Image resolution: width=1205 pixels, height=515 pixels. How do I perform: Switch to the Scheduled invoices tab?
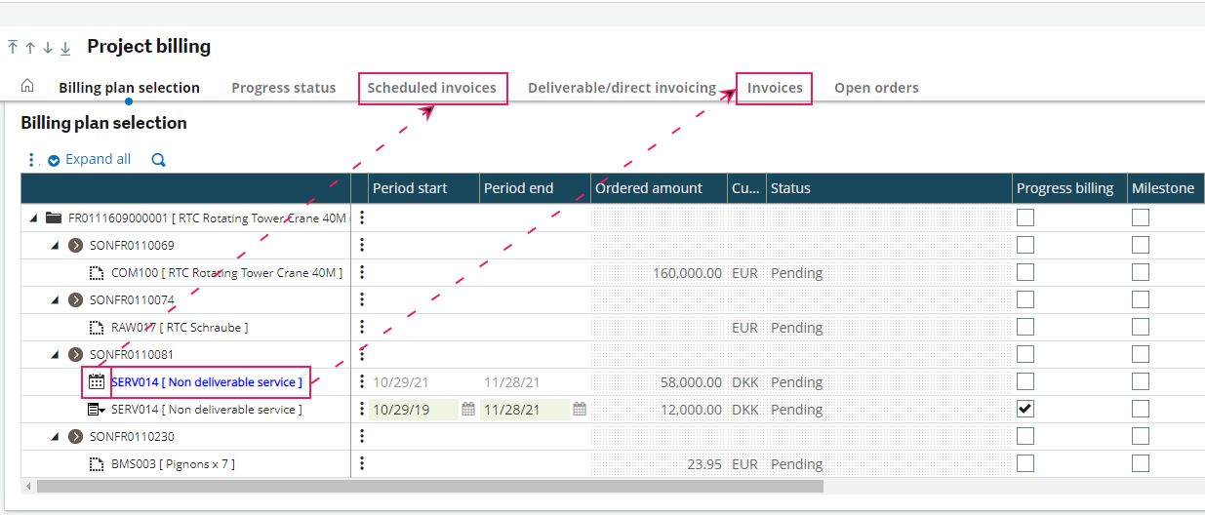pos(432,88)
